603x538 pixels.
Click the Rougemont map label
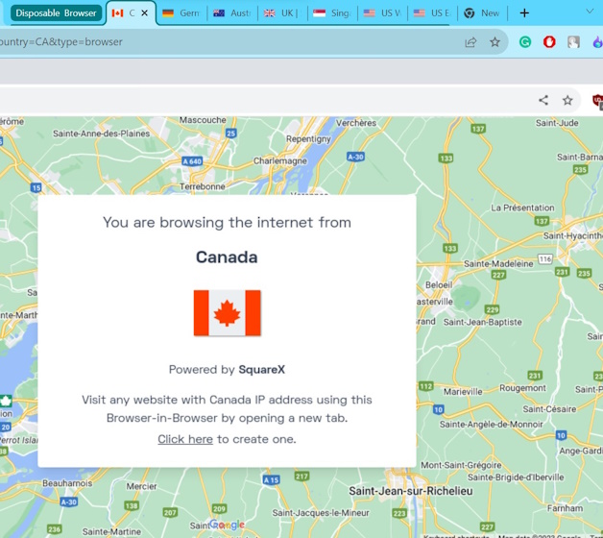coord(522,388)
